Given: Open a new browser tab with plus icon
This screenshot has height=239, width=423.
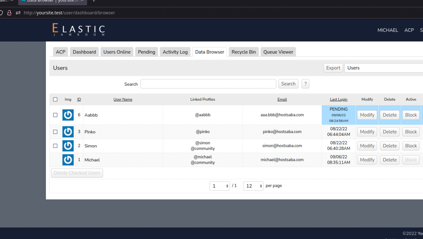Looking at the screenshot, I should coord(94,1).
